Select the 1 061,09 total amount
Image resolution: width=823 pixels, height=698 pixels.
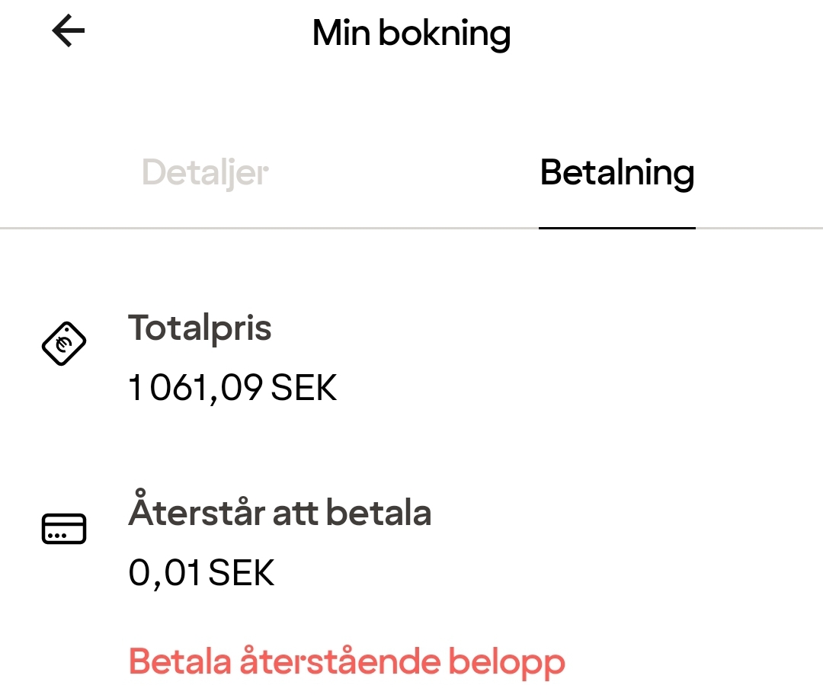197,389
